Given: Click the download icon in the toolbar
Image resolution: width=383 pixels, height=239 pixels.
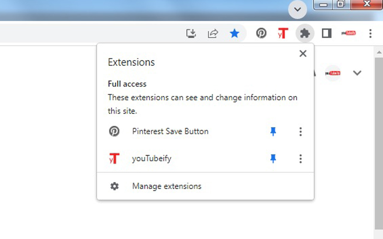Looking at the screenshot, I should [x=191, y=33].
